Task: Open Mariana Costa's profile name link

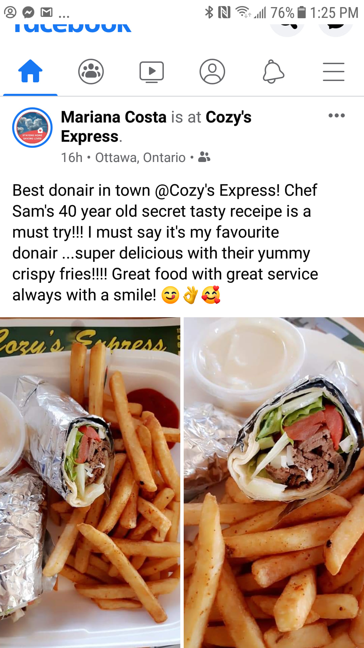Action: pos(114,117)
